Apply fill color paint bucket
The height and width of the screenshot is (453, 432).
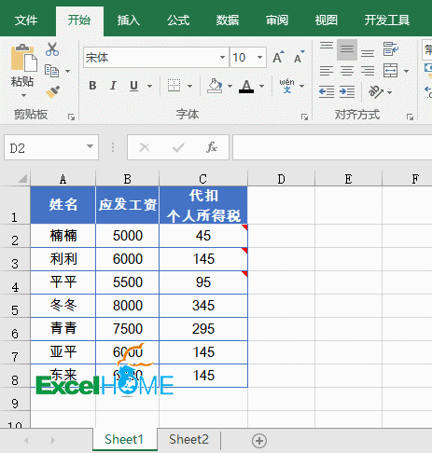(x=215, y=86)
